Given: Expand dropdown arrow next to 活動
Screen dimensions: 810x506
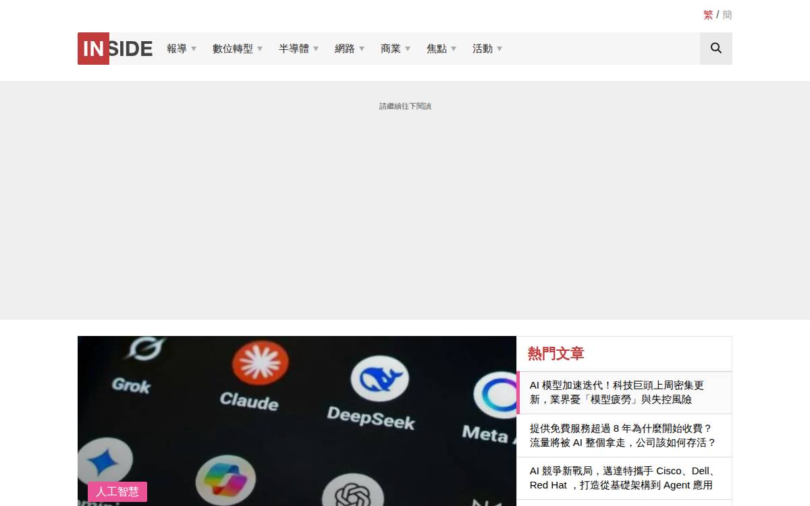Looking at the screenshot, I should (x=500, y=49).
